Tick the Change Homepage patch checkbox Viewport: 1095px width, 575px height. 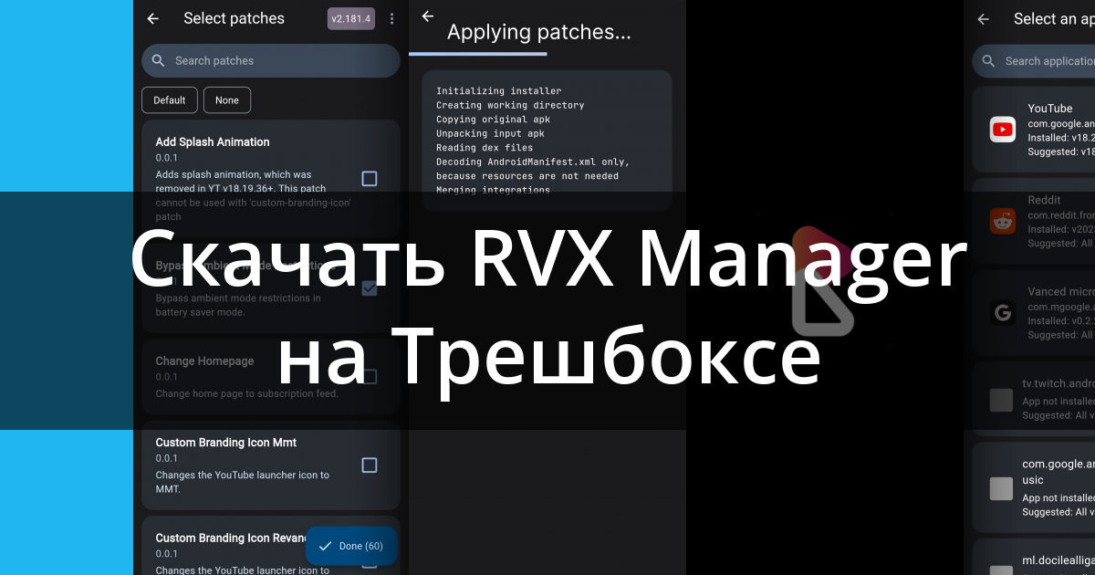(370, 376)
